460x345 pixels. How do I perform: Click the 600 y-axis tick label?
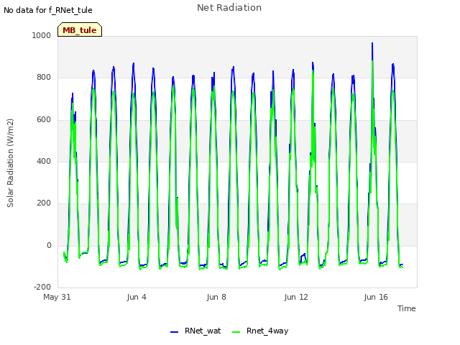coord(44,119)
